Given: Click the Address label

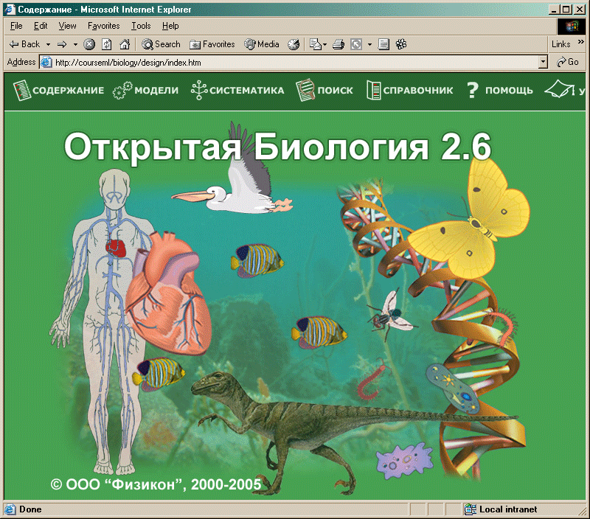Looking at the screenshot, I should [x=21, y=62].
